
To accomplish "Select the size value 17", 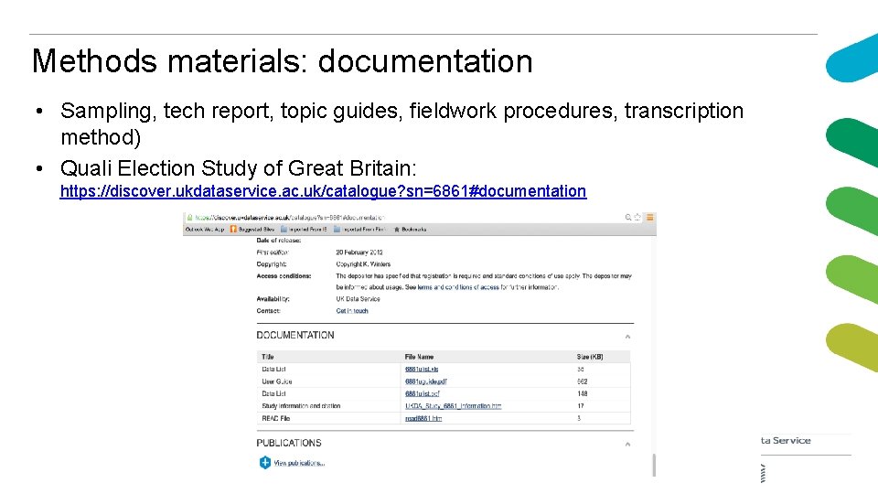I will tap(581, 406).
